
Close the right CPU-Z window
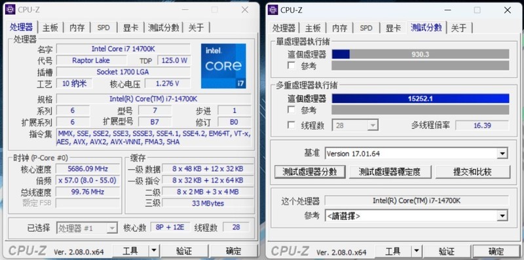[507, 10]
